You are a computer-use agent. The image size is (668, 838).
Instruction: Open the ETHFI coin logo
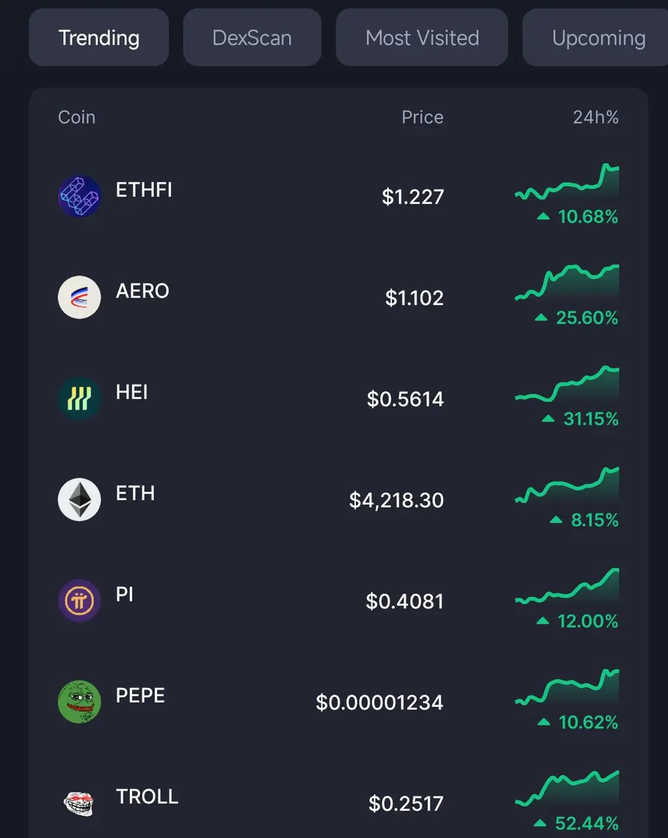pos(79,196)
